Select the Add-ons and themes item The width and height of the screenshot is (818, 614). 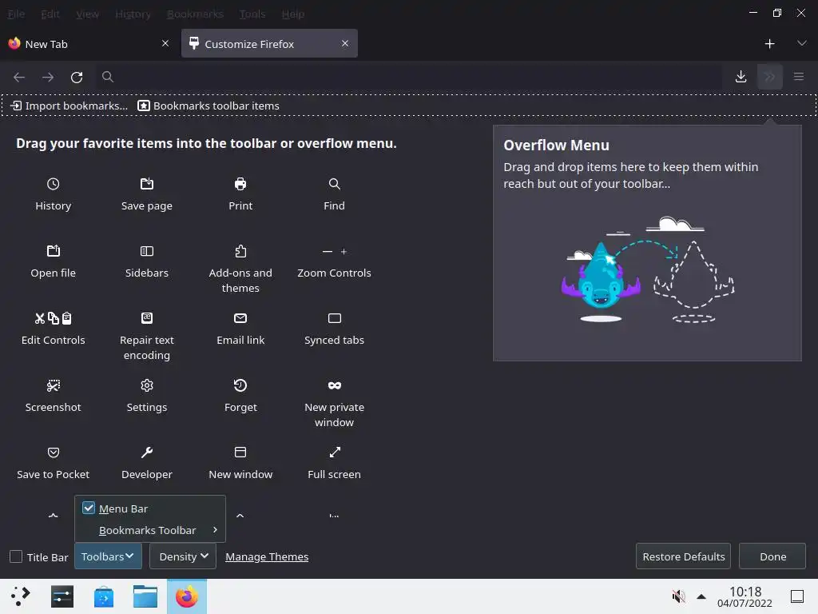pos(240,269)
